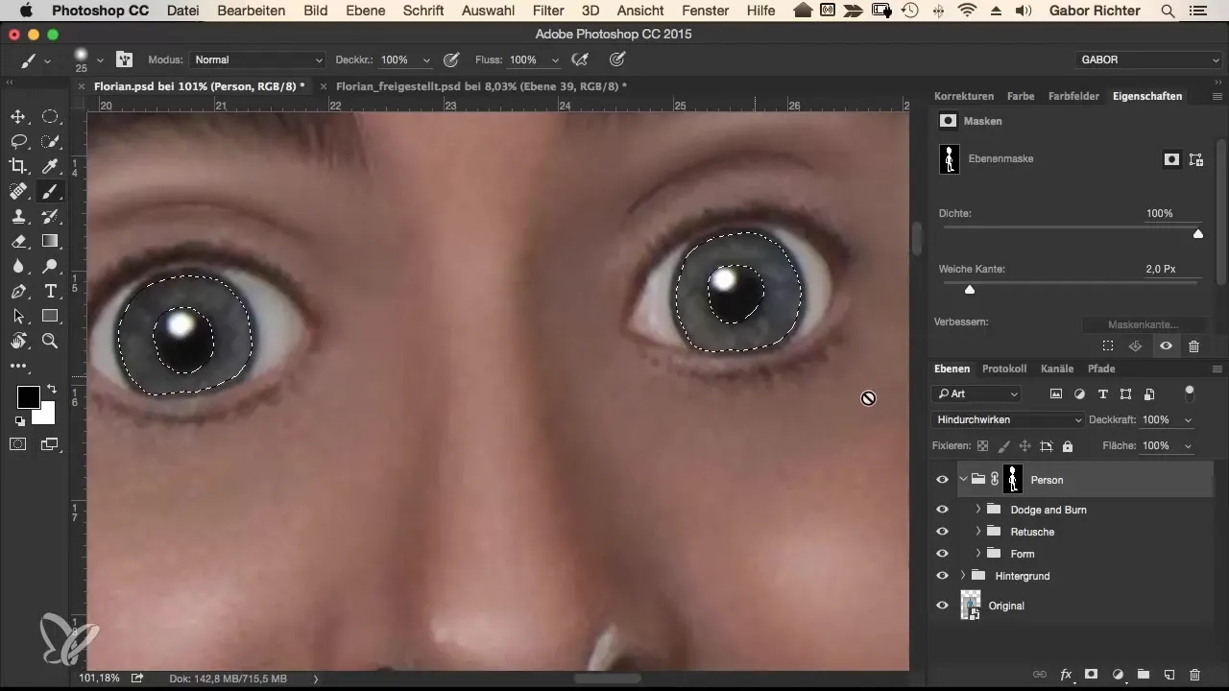Image resolution: width=1229 pixels, height=691 pixels.
Task: Select the Type tool
Action: coord(50,291)
